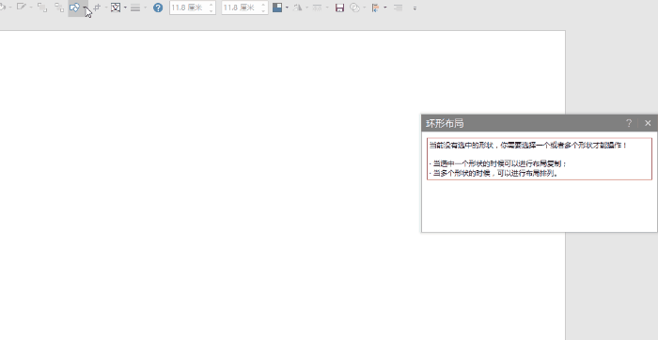
Task: Click the ungroup shapes icon in toolbar
Action: click(59, 8)
